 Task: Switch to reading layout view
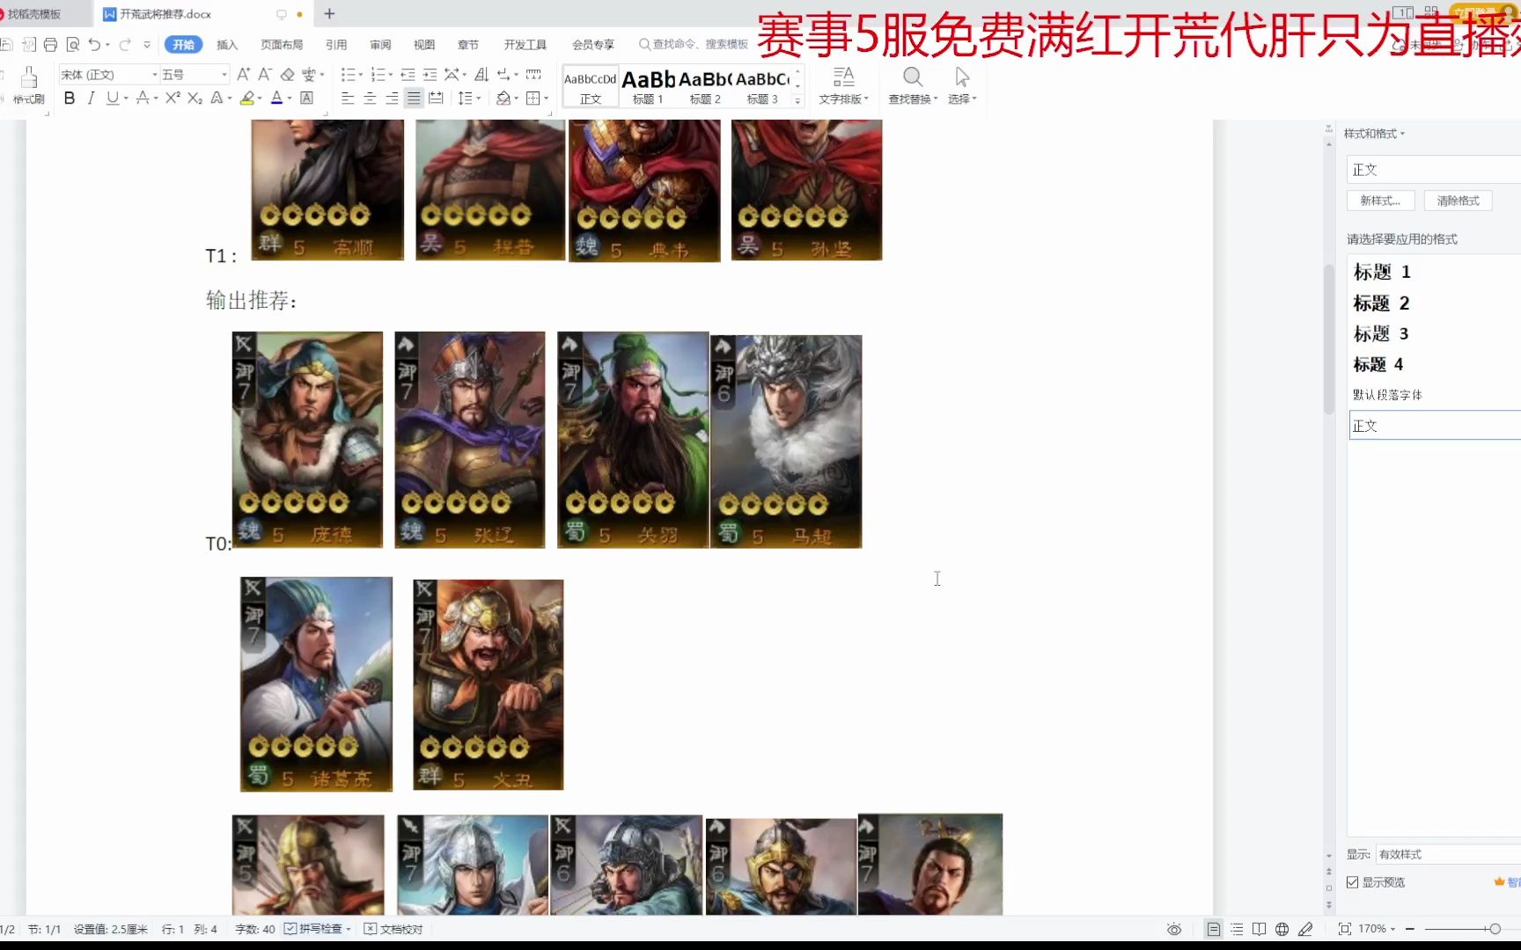[x=1260, y=929]
